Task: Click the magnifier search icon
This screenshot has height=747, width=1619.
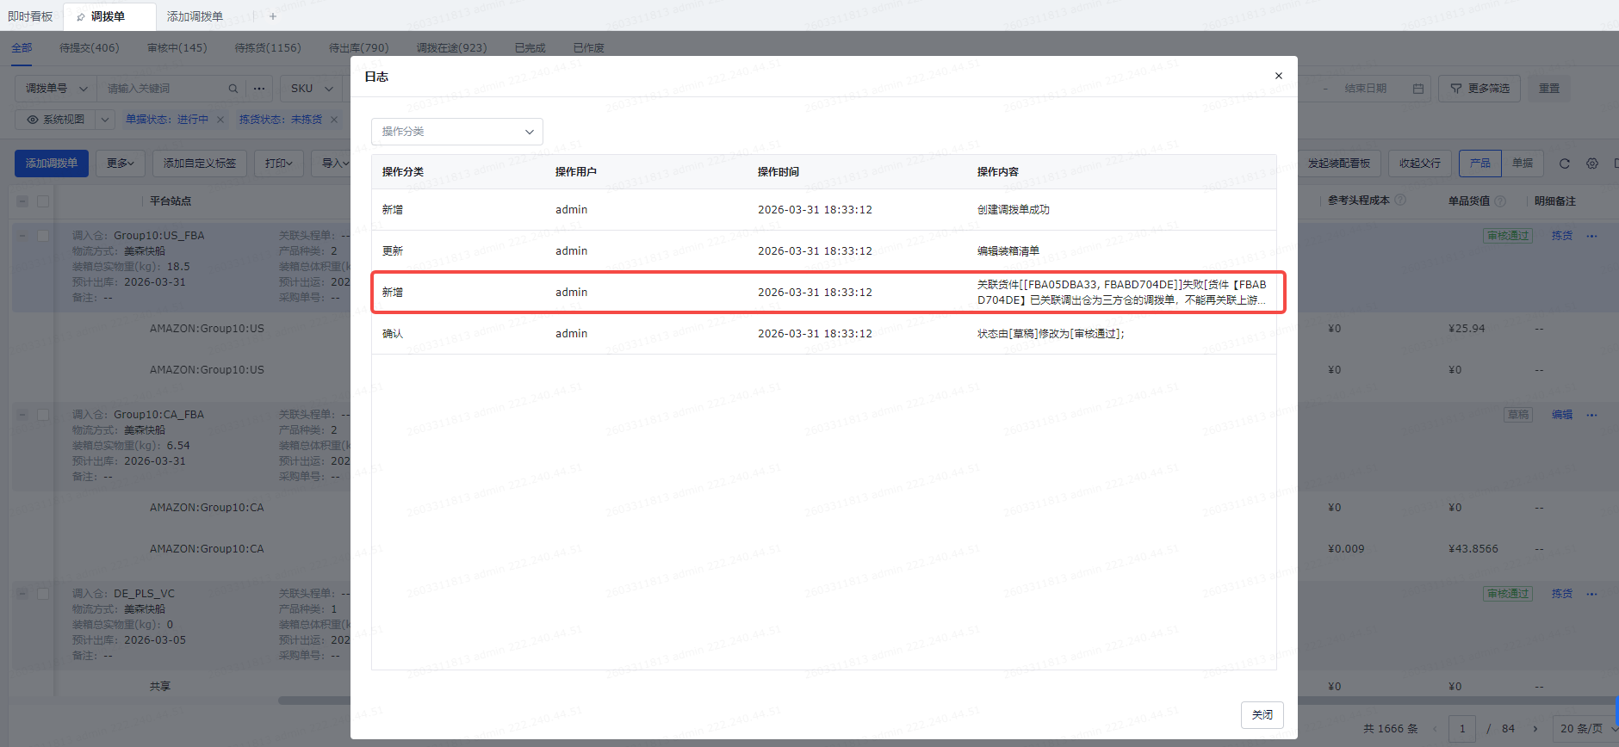Action: (233, 89)
